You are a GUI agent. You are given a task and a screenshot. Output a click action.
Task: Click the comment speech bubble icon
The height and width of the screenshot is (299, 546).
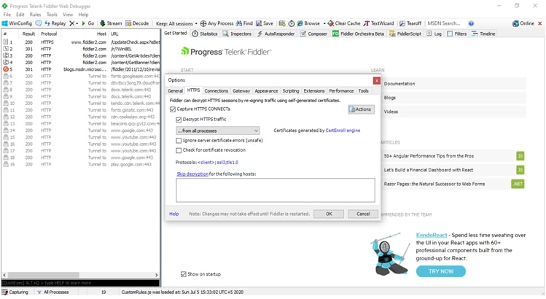39,23
